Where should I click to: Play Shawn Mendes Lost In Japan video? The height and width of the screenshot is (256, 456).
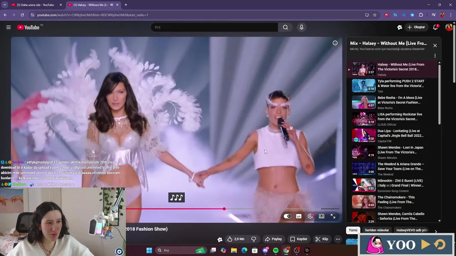pyautogui.click(x=392, y=152)
